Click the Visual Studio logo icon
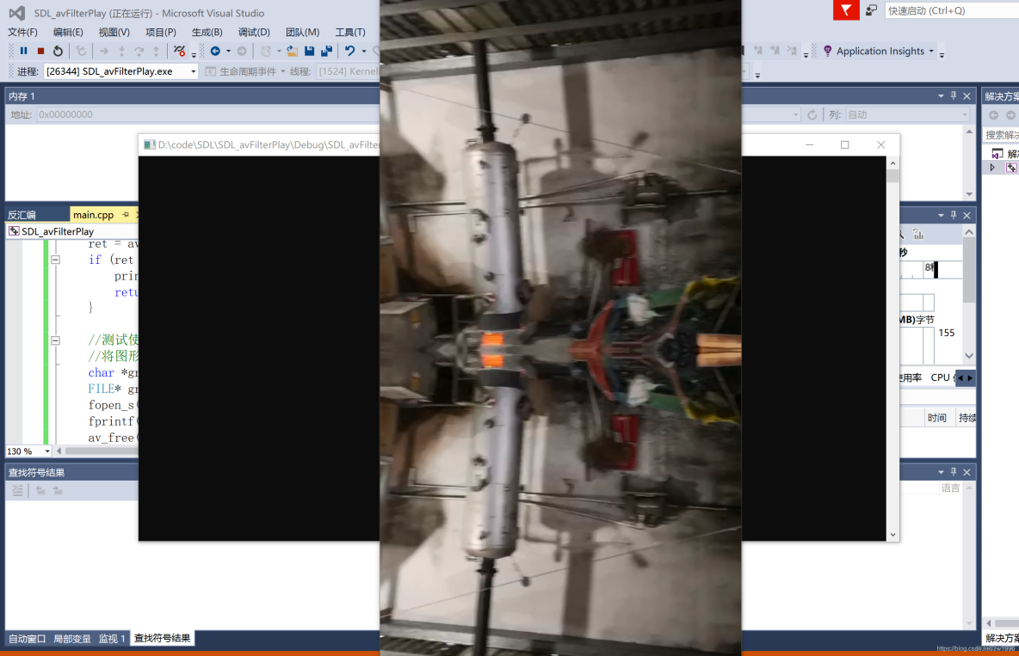1019x656 pixels. tap(17, 13)
